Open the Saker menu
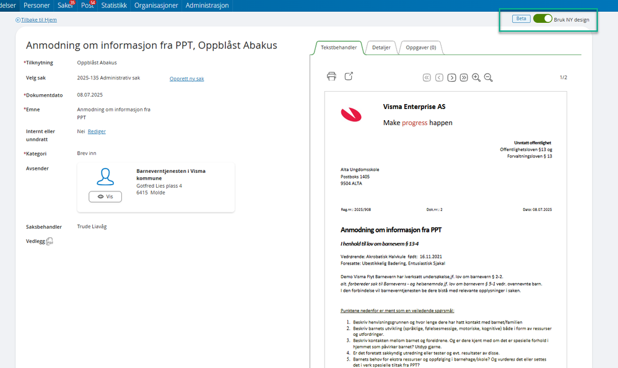 pos(66,6)
